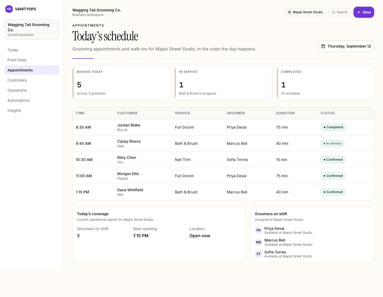Click the ST avatar for Sofia Torres
The image size is (383, 297).
tap(259, 254)
